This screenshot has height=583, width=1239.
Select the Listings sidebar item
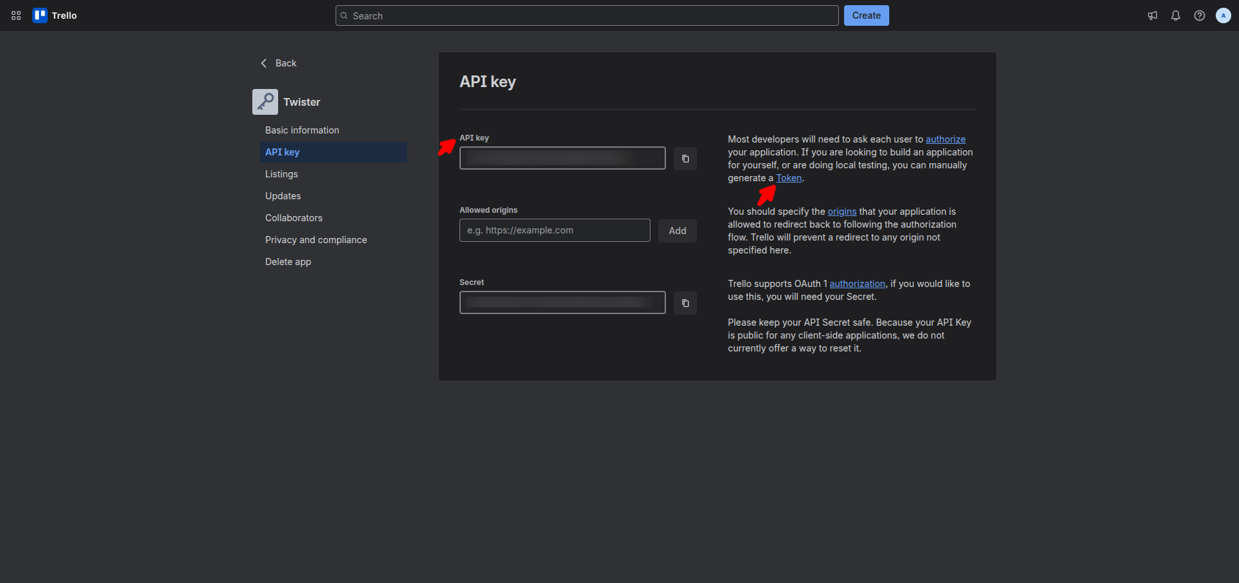(x=281, y=174)
